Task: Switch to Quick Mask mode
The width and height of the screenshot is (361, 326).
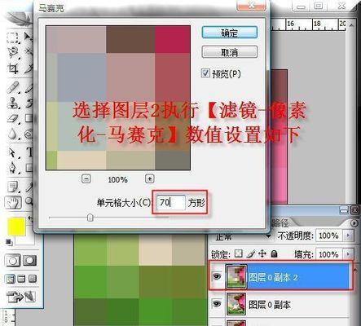Action: [29, 261]
